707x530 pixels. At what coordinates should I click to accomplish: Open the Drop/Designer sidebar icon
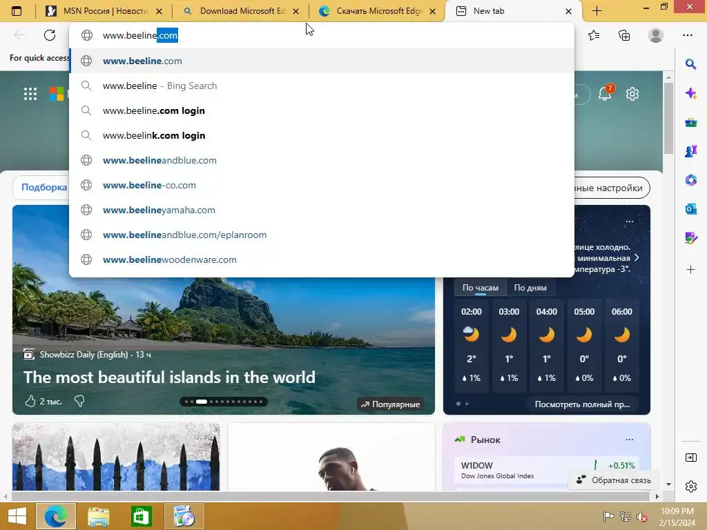coord(690,238)
